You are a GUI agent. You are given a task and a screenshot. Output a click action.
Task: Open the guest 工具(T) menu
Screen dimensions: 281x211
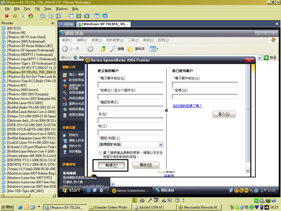click(x=133, y=40)
